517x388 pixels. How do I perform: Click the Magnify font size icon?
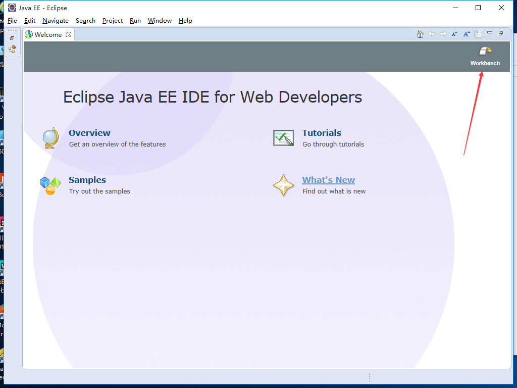pos(467,34)
